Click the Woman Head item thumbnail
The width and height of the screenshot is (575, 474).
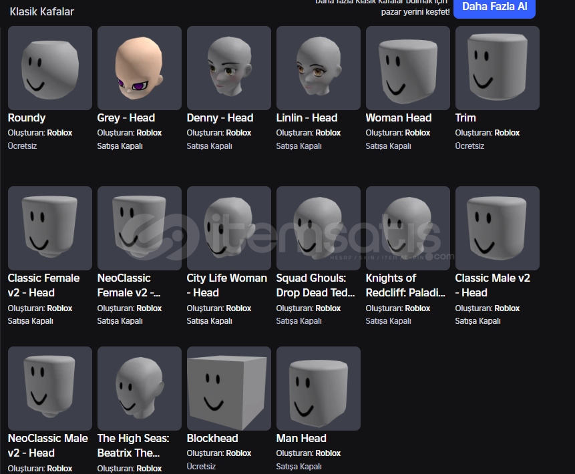pos(408,68)
